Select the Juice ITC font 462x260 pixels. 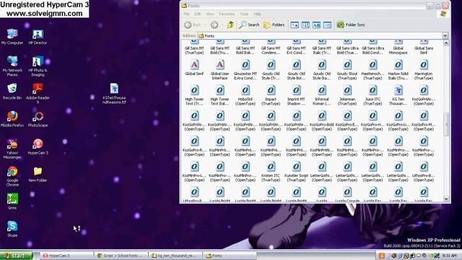(372, 95)
